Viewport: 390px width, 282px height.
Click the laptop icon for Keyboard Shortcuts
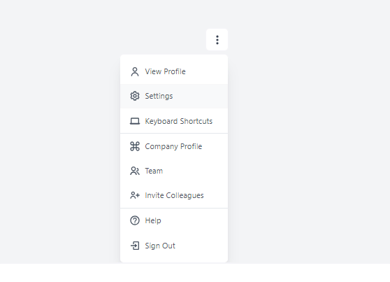point(135,121)
